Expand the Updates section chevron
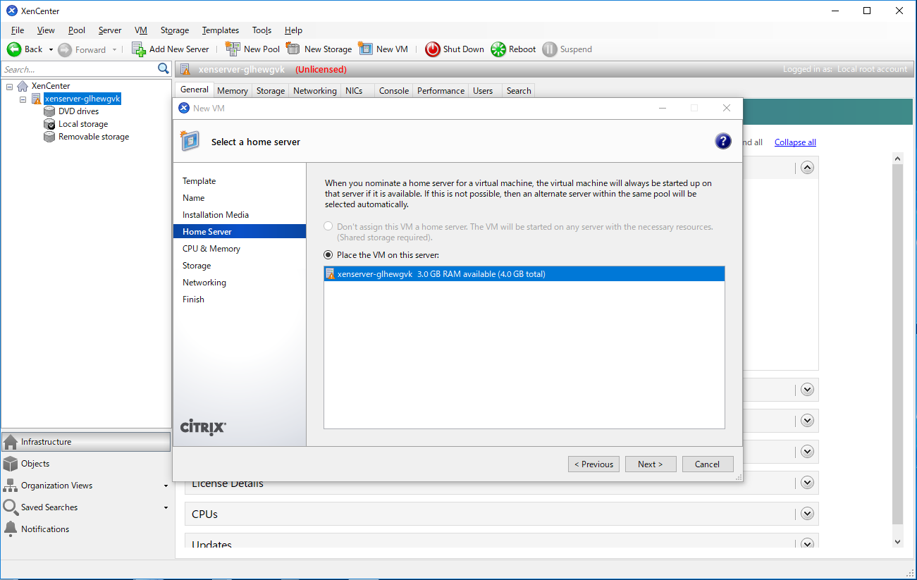917x580 pixels. coord(808,544)
